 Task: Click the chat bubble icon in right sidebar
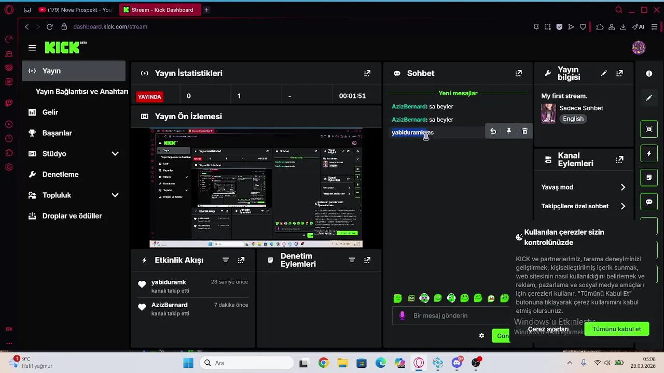[649, 202]
